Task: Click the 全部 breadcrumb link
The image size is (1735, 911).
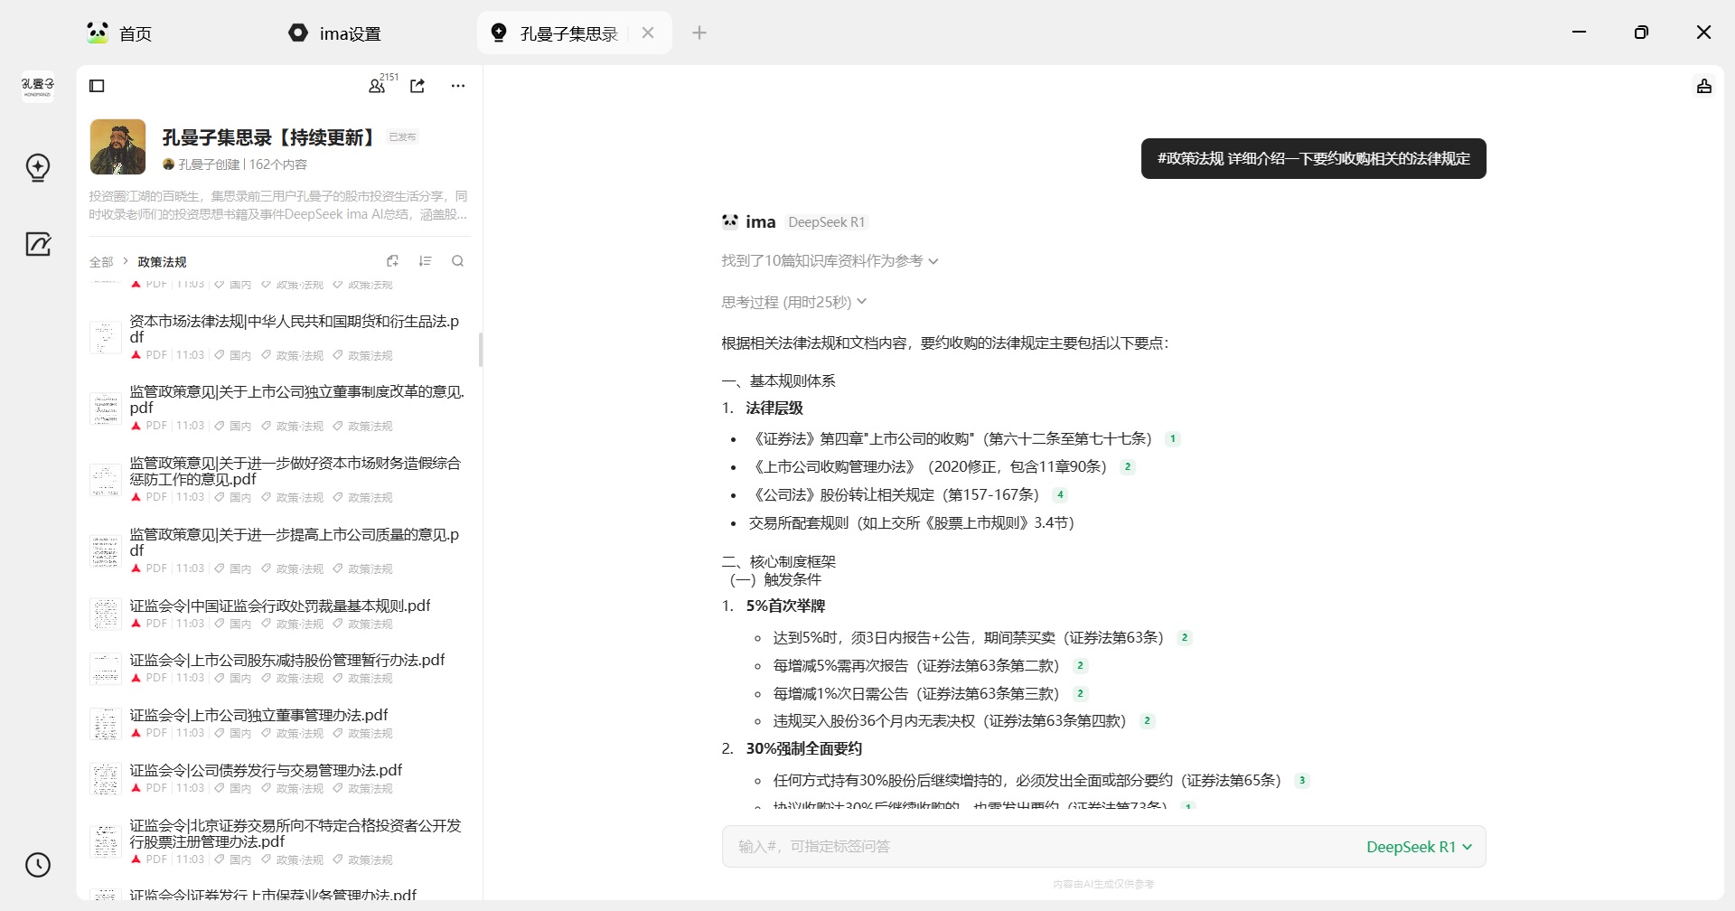Action: click(101, 262)
